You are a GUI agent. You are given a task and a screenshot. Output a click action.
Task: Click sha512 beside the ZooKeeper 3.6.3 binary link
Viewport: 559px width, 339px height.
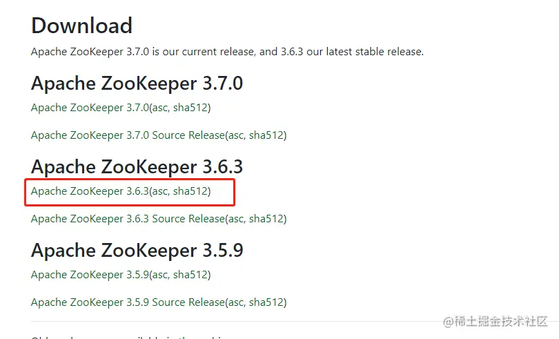click(x=190, y=191)
